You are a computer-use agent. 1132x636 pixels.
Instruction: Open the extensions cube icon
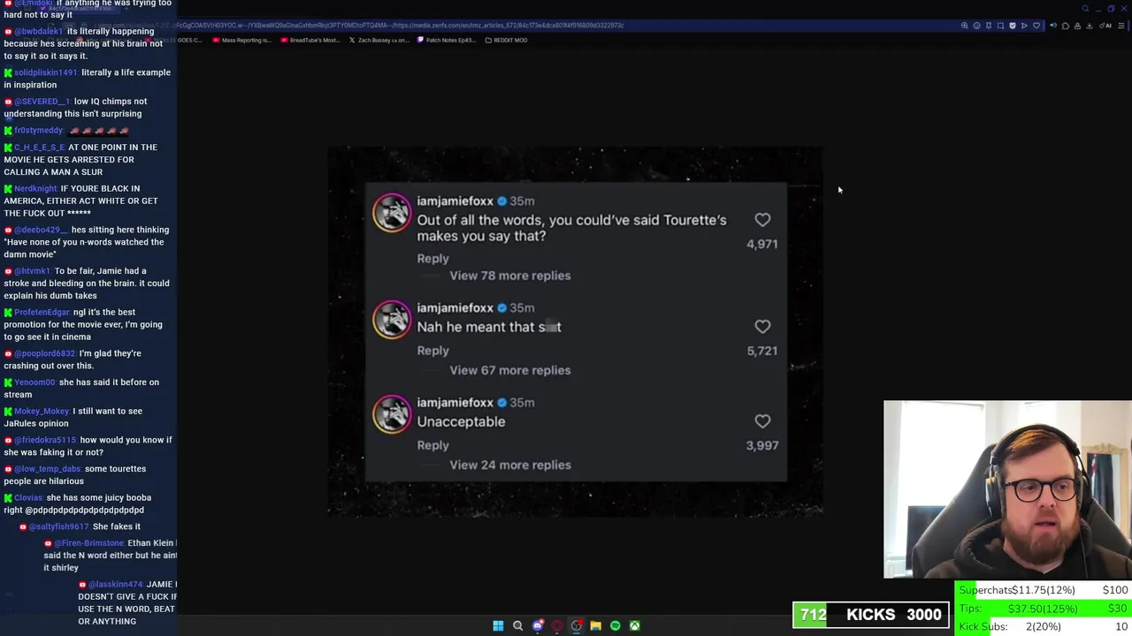point(1066,26)
